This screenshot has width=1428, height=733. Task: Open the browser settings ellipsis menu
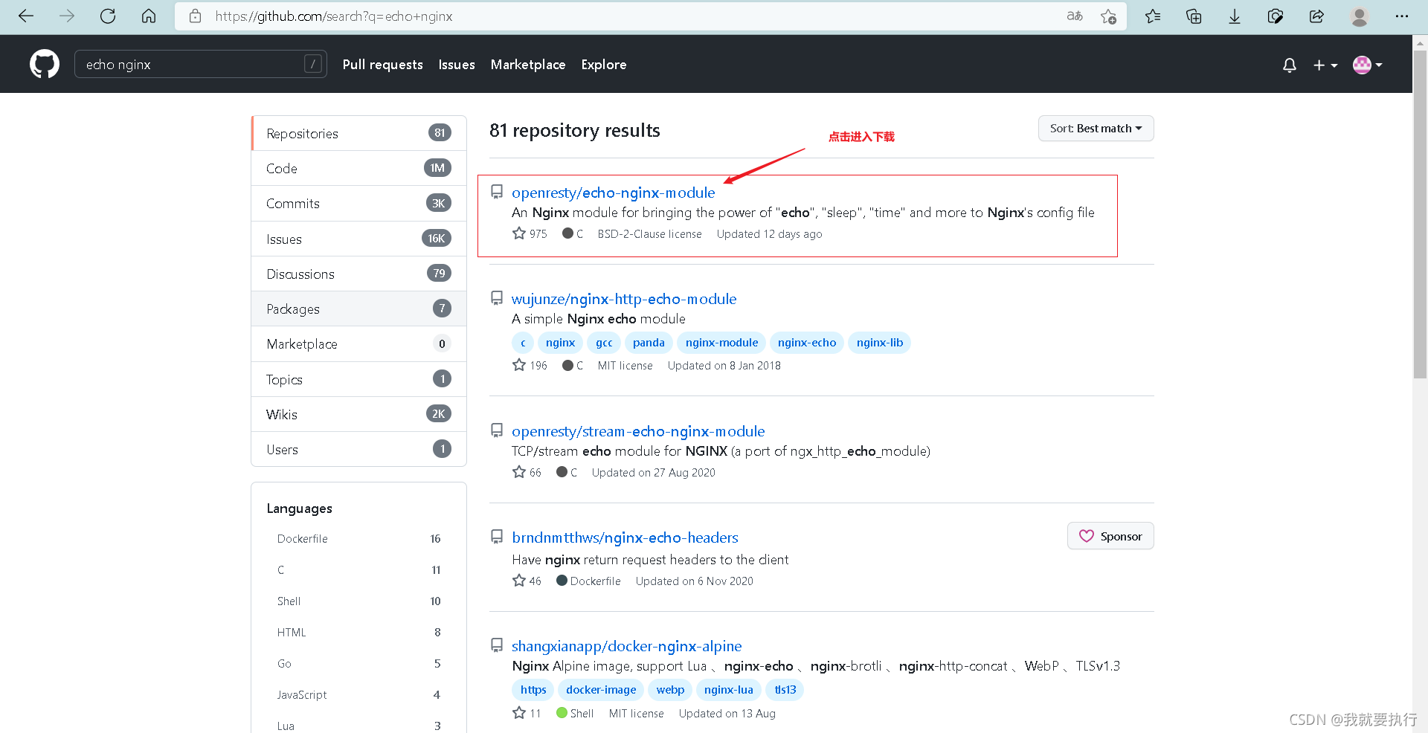pos(1402,16)
